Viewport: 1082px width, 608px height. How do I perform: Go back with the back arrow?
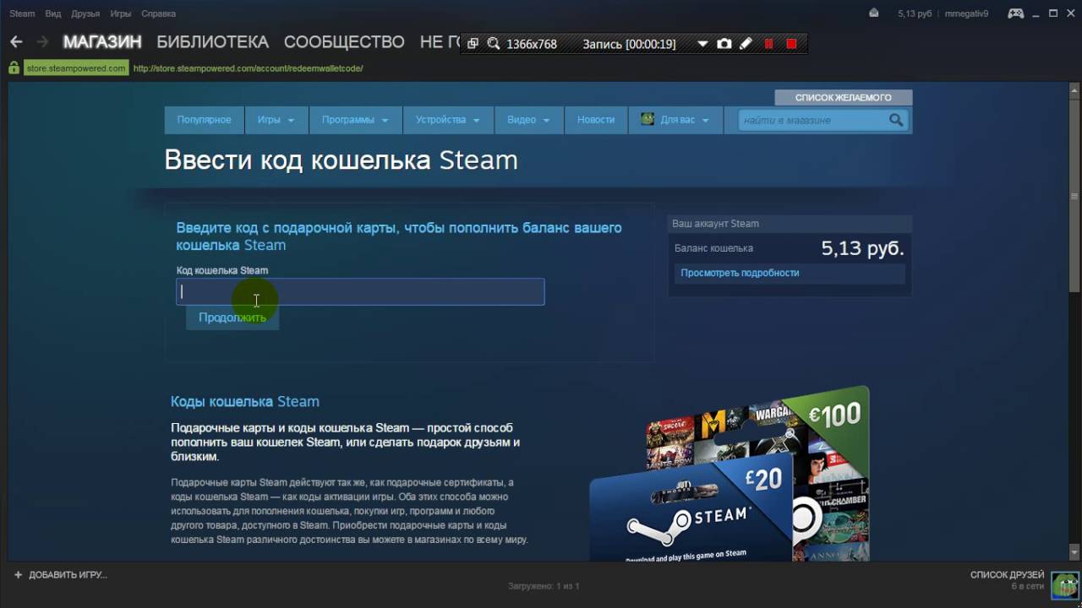(16, 41)
